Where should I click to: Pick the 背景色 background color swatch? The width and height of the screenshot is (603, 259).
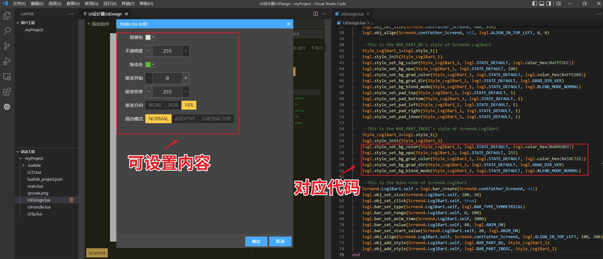[x=148, y=37]
